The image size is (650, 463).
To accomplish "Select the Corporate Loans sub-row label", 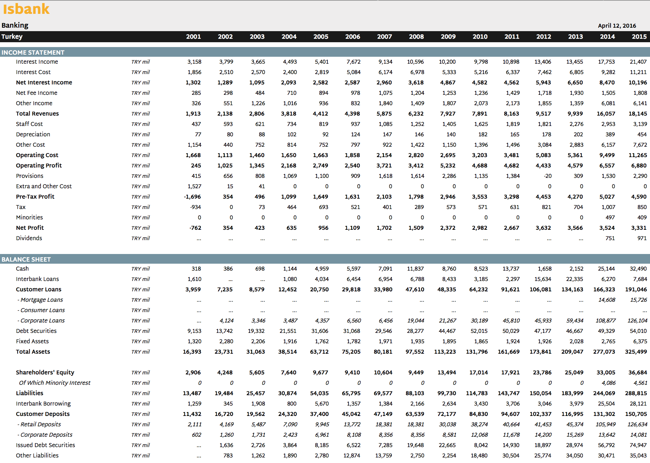I will point(41,320).
